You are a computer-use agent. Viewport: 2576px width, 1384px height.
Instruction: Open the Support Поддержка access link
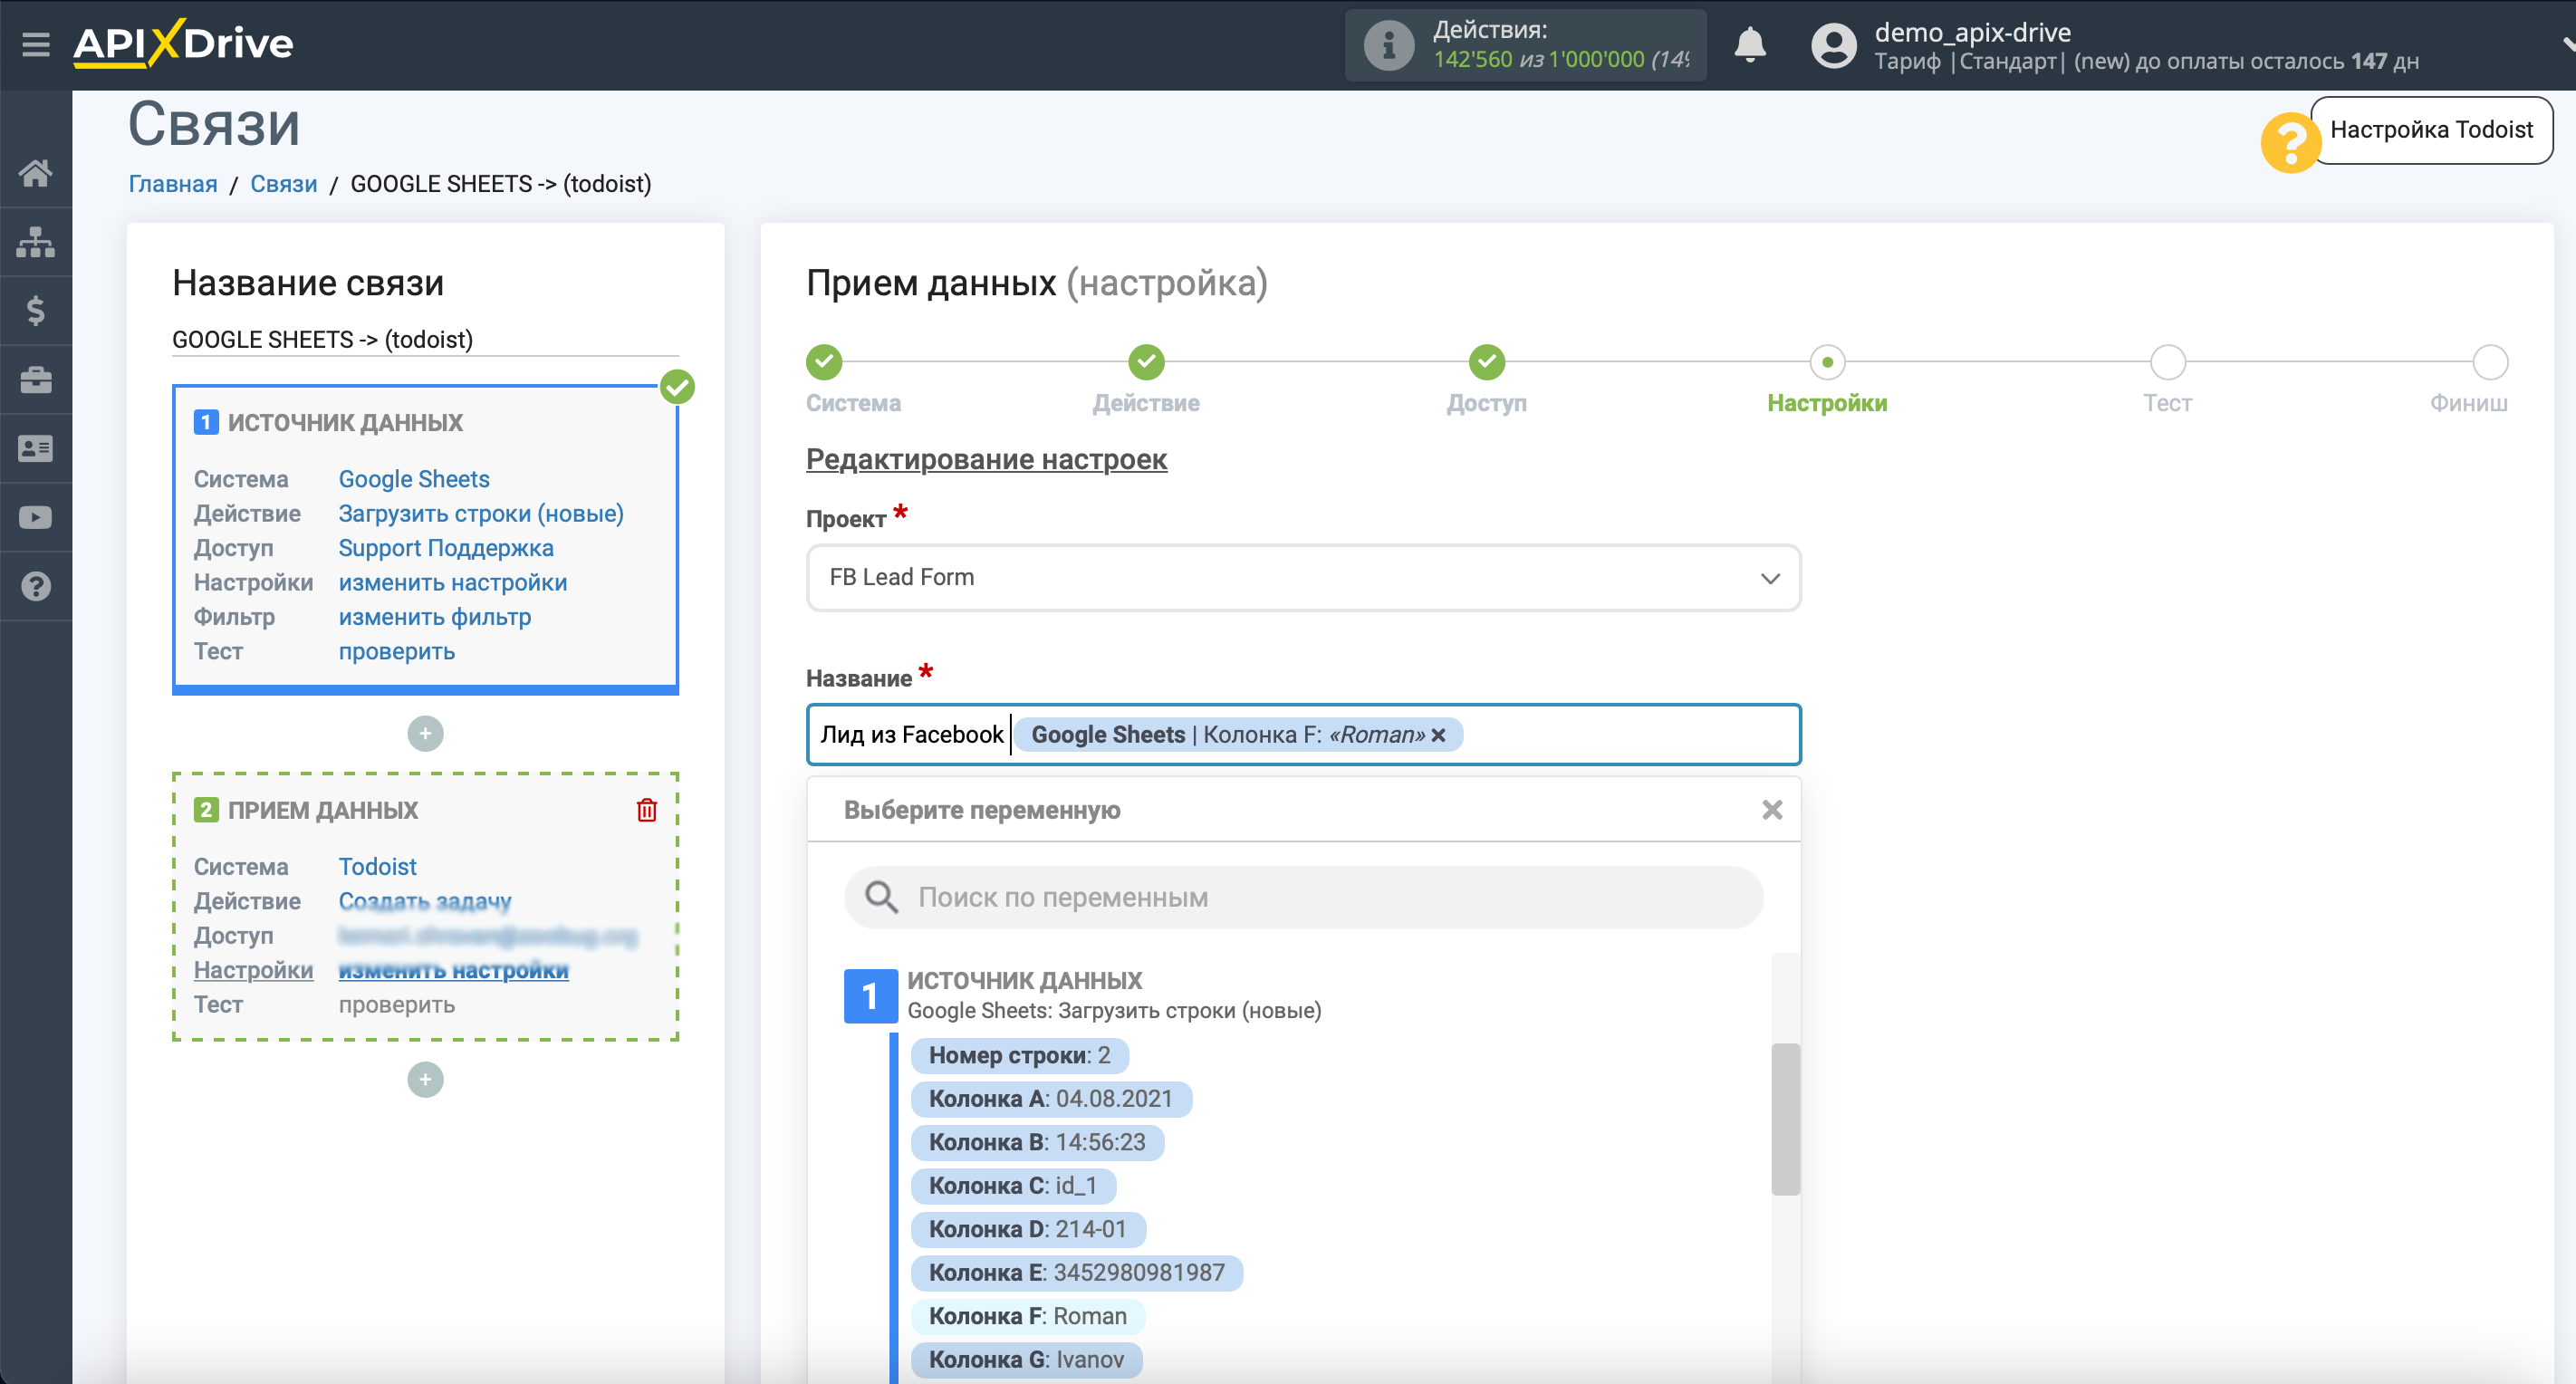(x=446, y=548)
